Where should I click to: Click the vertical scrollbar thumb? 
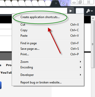[93, 44]
